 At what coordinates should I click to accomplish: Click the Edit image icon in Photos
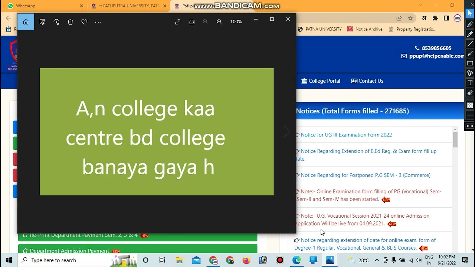point(42,22)
